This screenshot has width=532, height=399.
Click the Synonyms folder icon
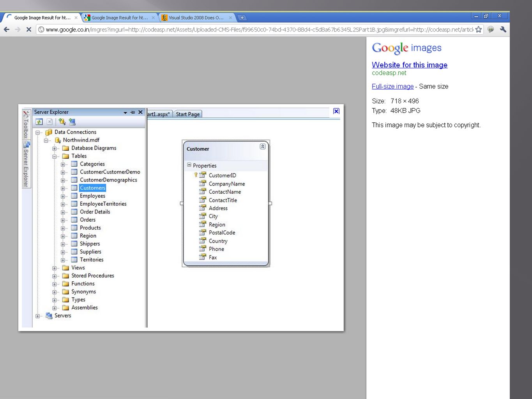coord(65,291)
